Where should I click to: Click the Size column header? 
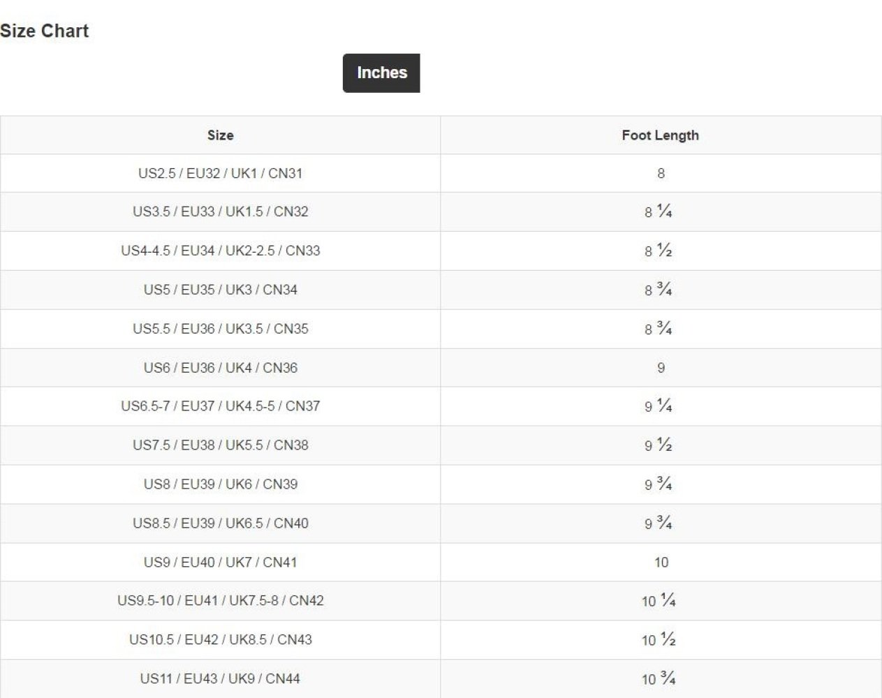(x=220, y=135)
